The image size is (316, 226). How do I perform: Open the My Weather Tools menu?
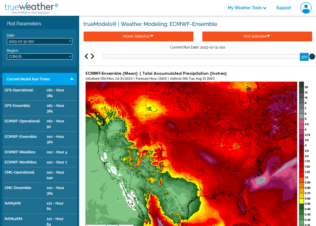click(247, 8)
